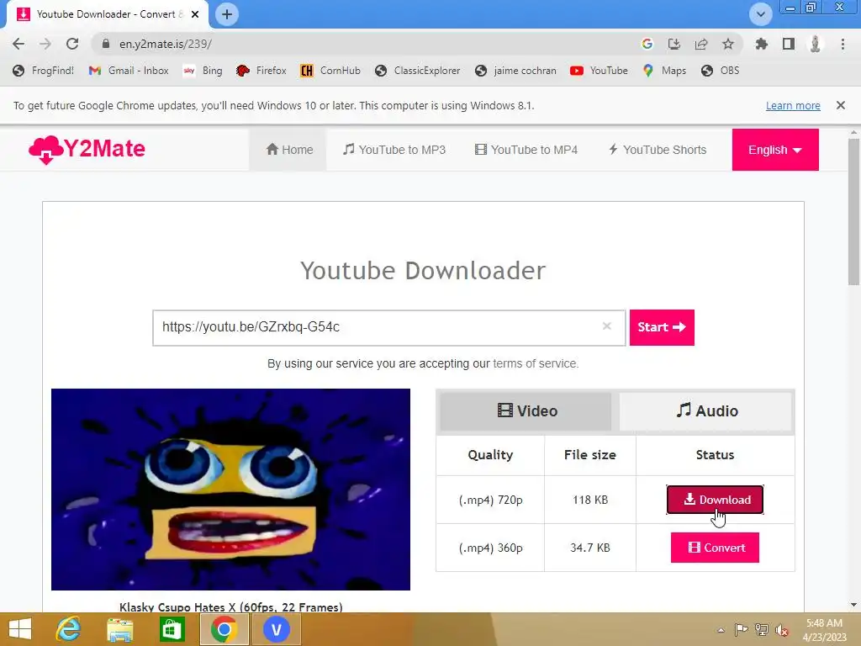Open Internet Explorer from the taskbar
861x646 pixels.
[68, 629]
